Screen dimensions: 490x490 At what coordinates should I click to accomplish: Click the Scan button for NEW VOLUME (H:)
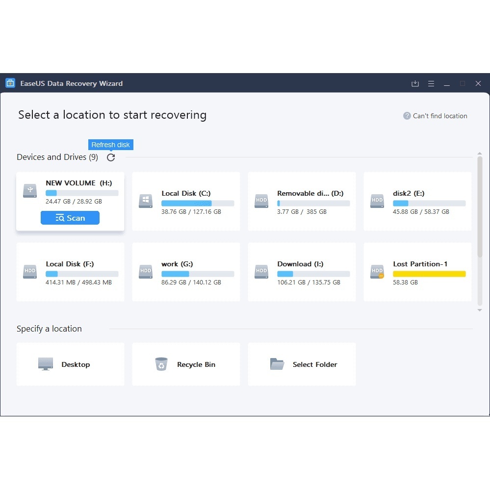pyautogui.click(x=70, y=218)
